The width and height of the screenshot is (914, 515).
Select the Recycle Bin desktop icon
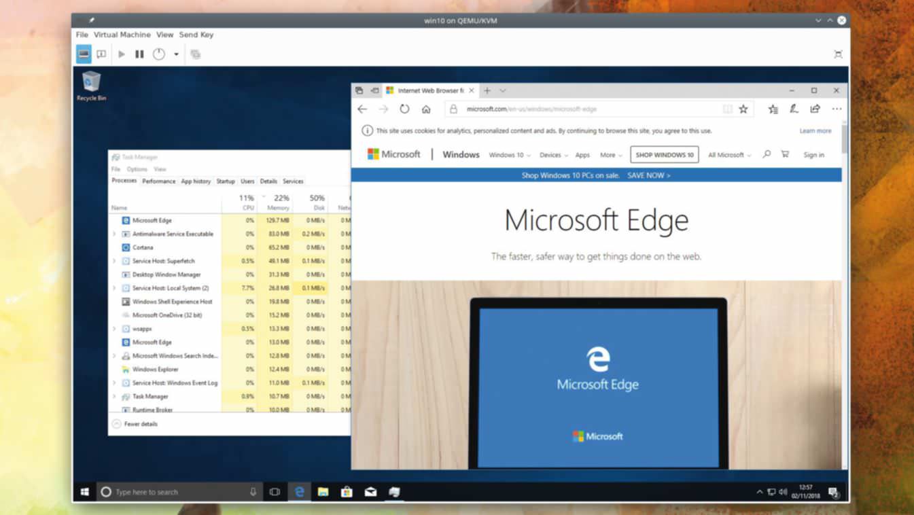pos(91,86)
